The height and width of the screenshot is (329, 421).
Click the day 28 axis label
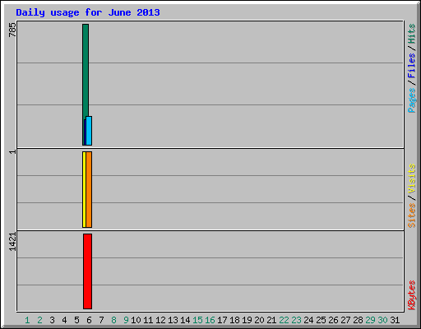[358, 320]
